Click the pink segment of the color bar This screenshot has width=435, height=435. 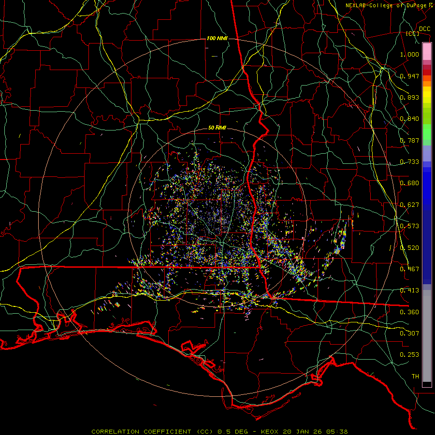(x=427, y=52)
